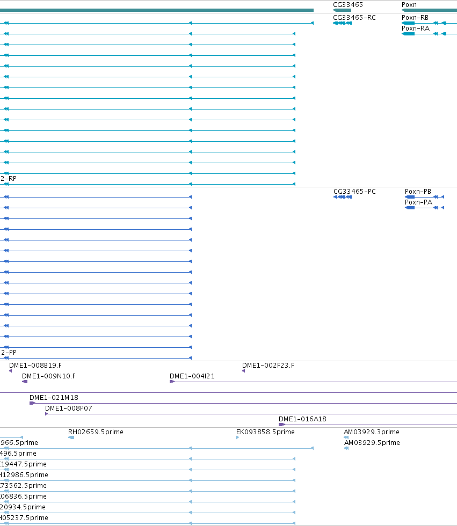Click the CG33465 gene arrow bar
Screen dimensions: 457x526
click(342, 10)
